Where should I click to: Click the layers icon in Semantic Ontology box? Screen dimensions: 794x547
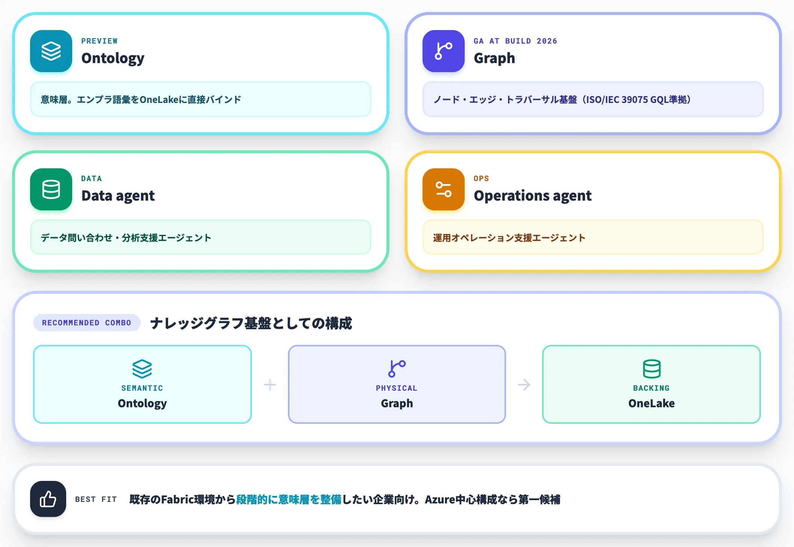[142, 369]
